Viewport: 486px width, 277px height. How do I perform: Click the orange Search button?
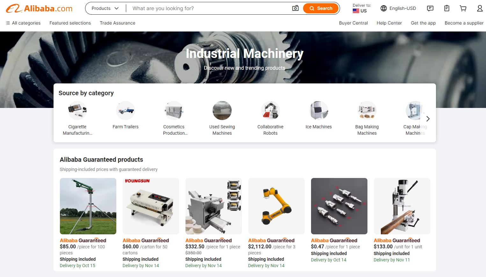[321, 8]
